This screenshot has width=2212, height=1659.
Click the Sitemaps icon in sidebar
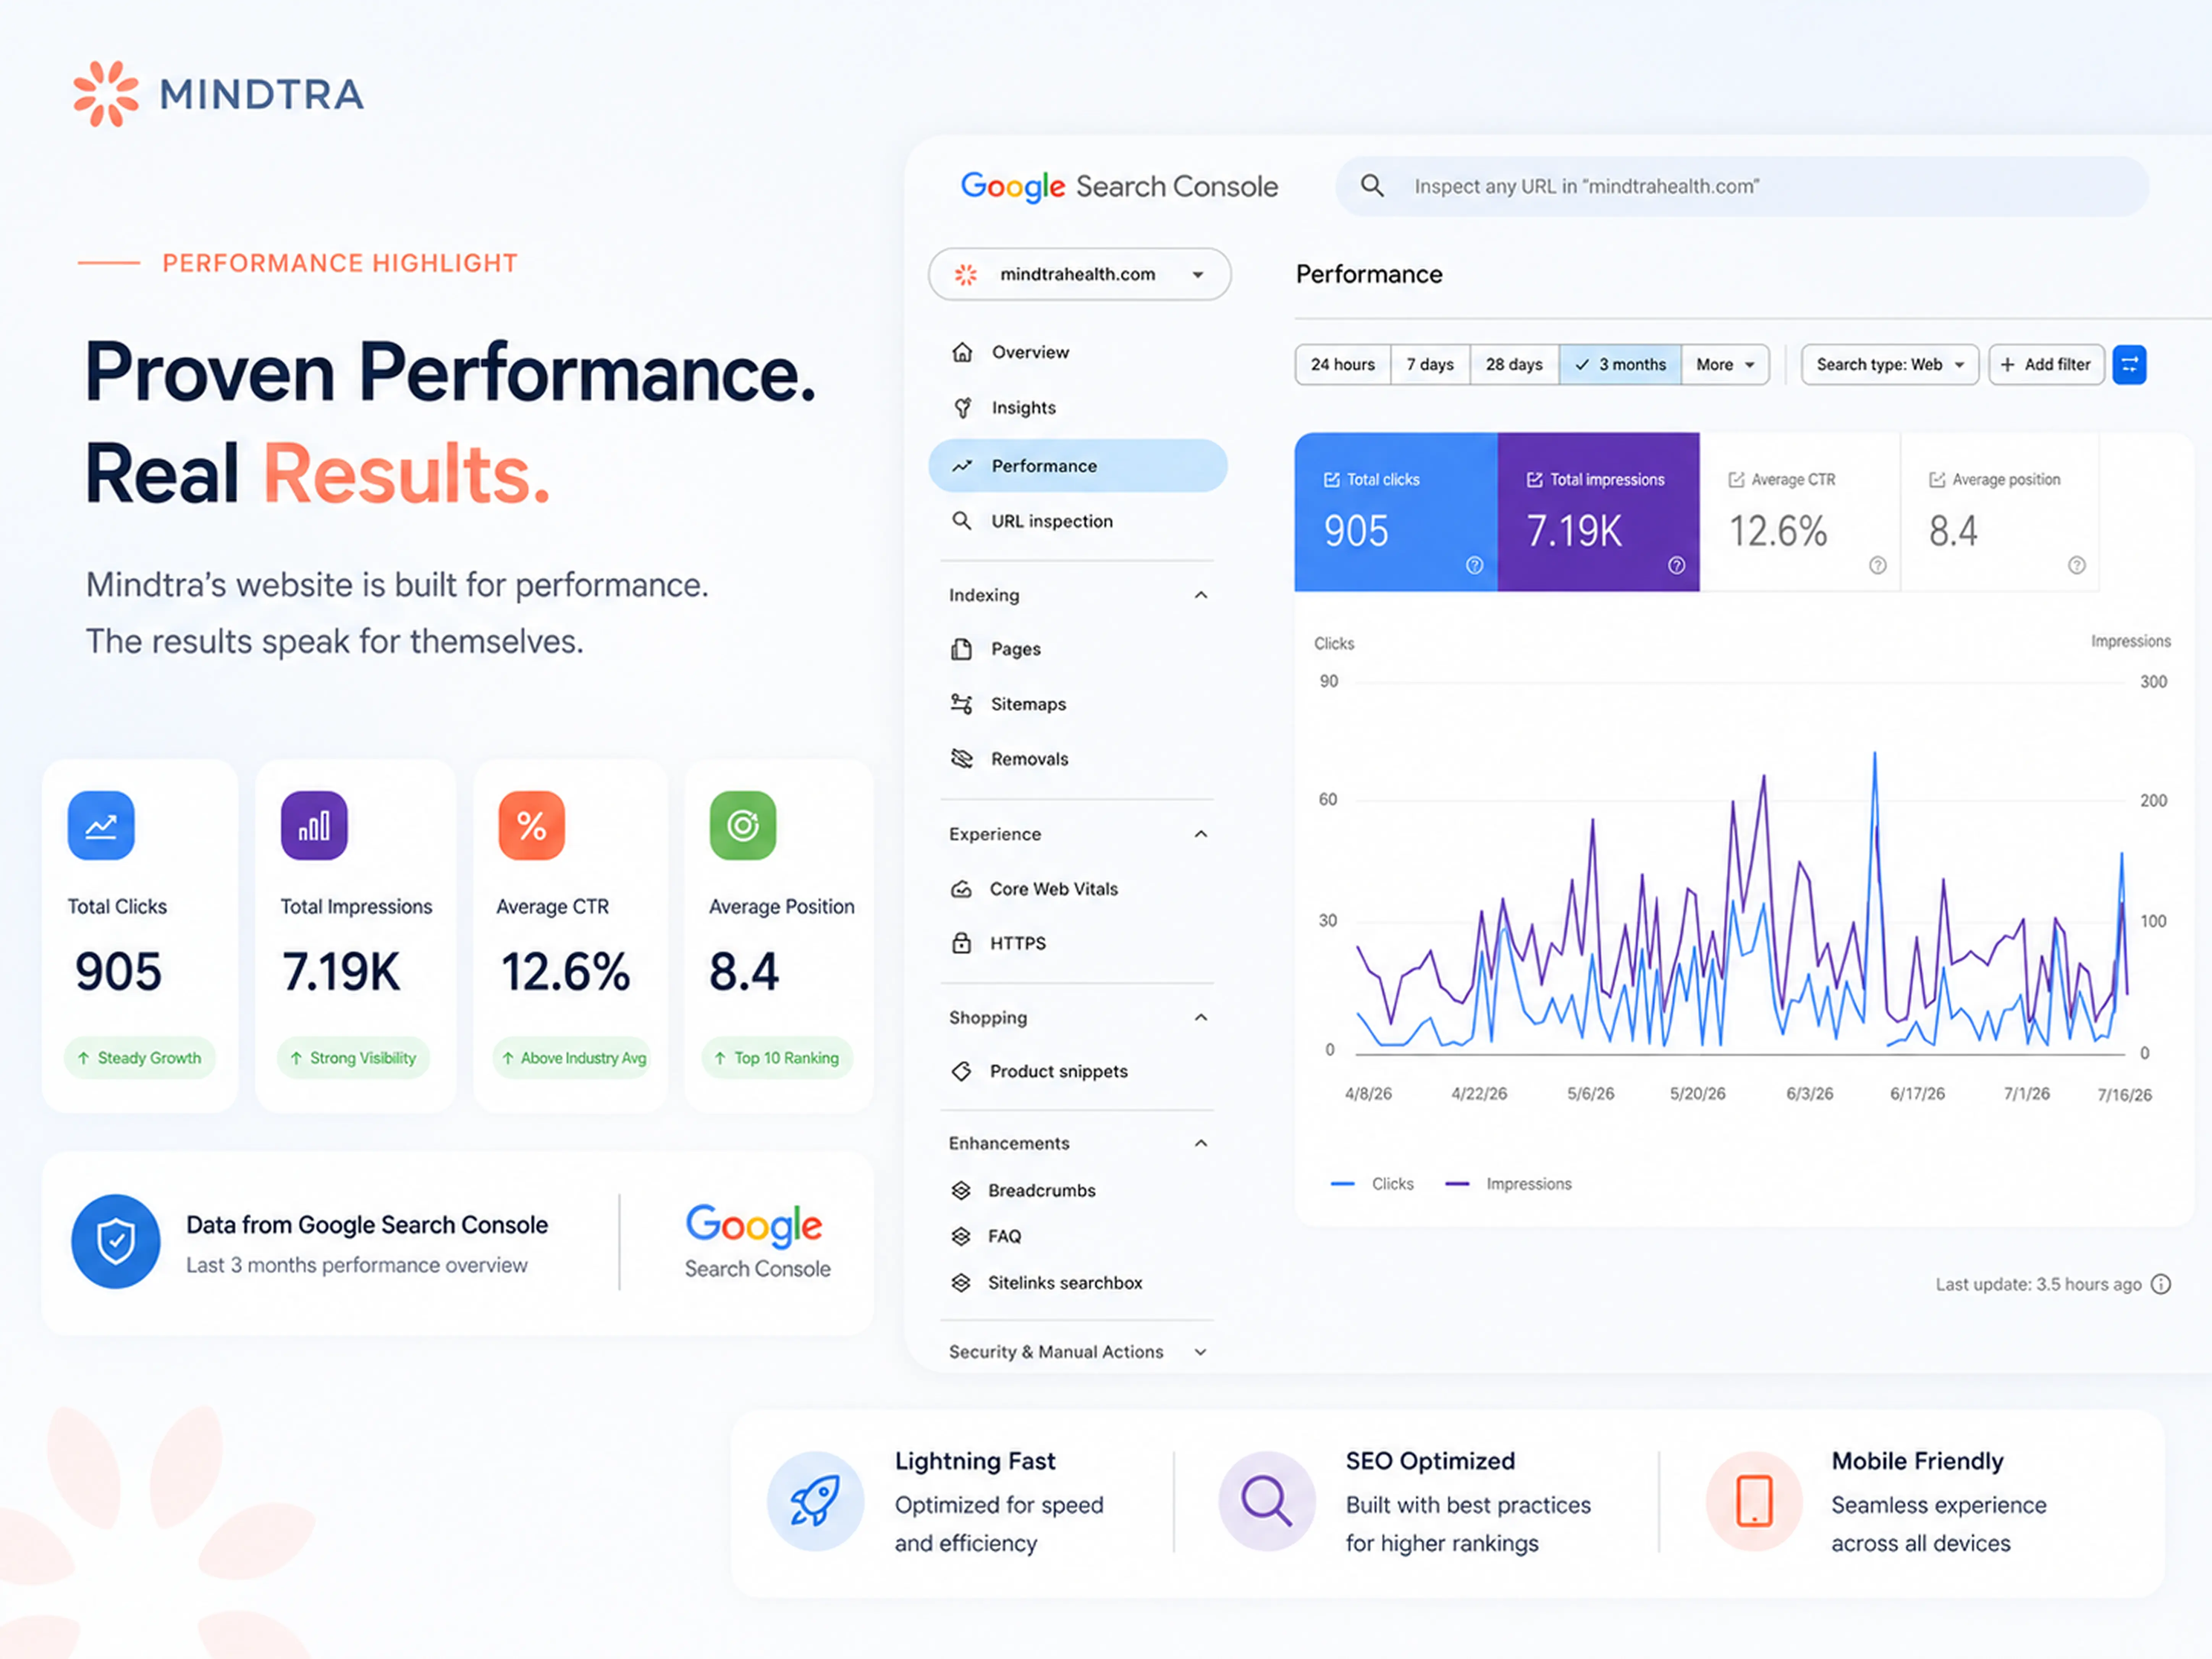(x=961, y=704)
